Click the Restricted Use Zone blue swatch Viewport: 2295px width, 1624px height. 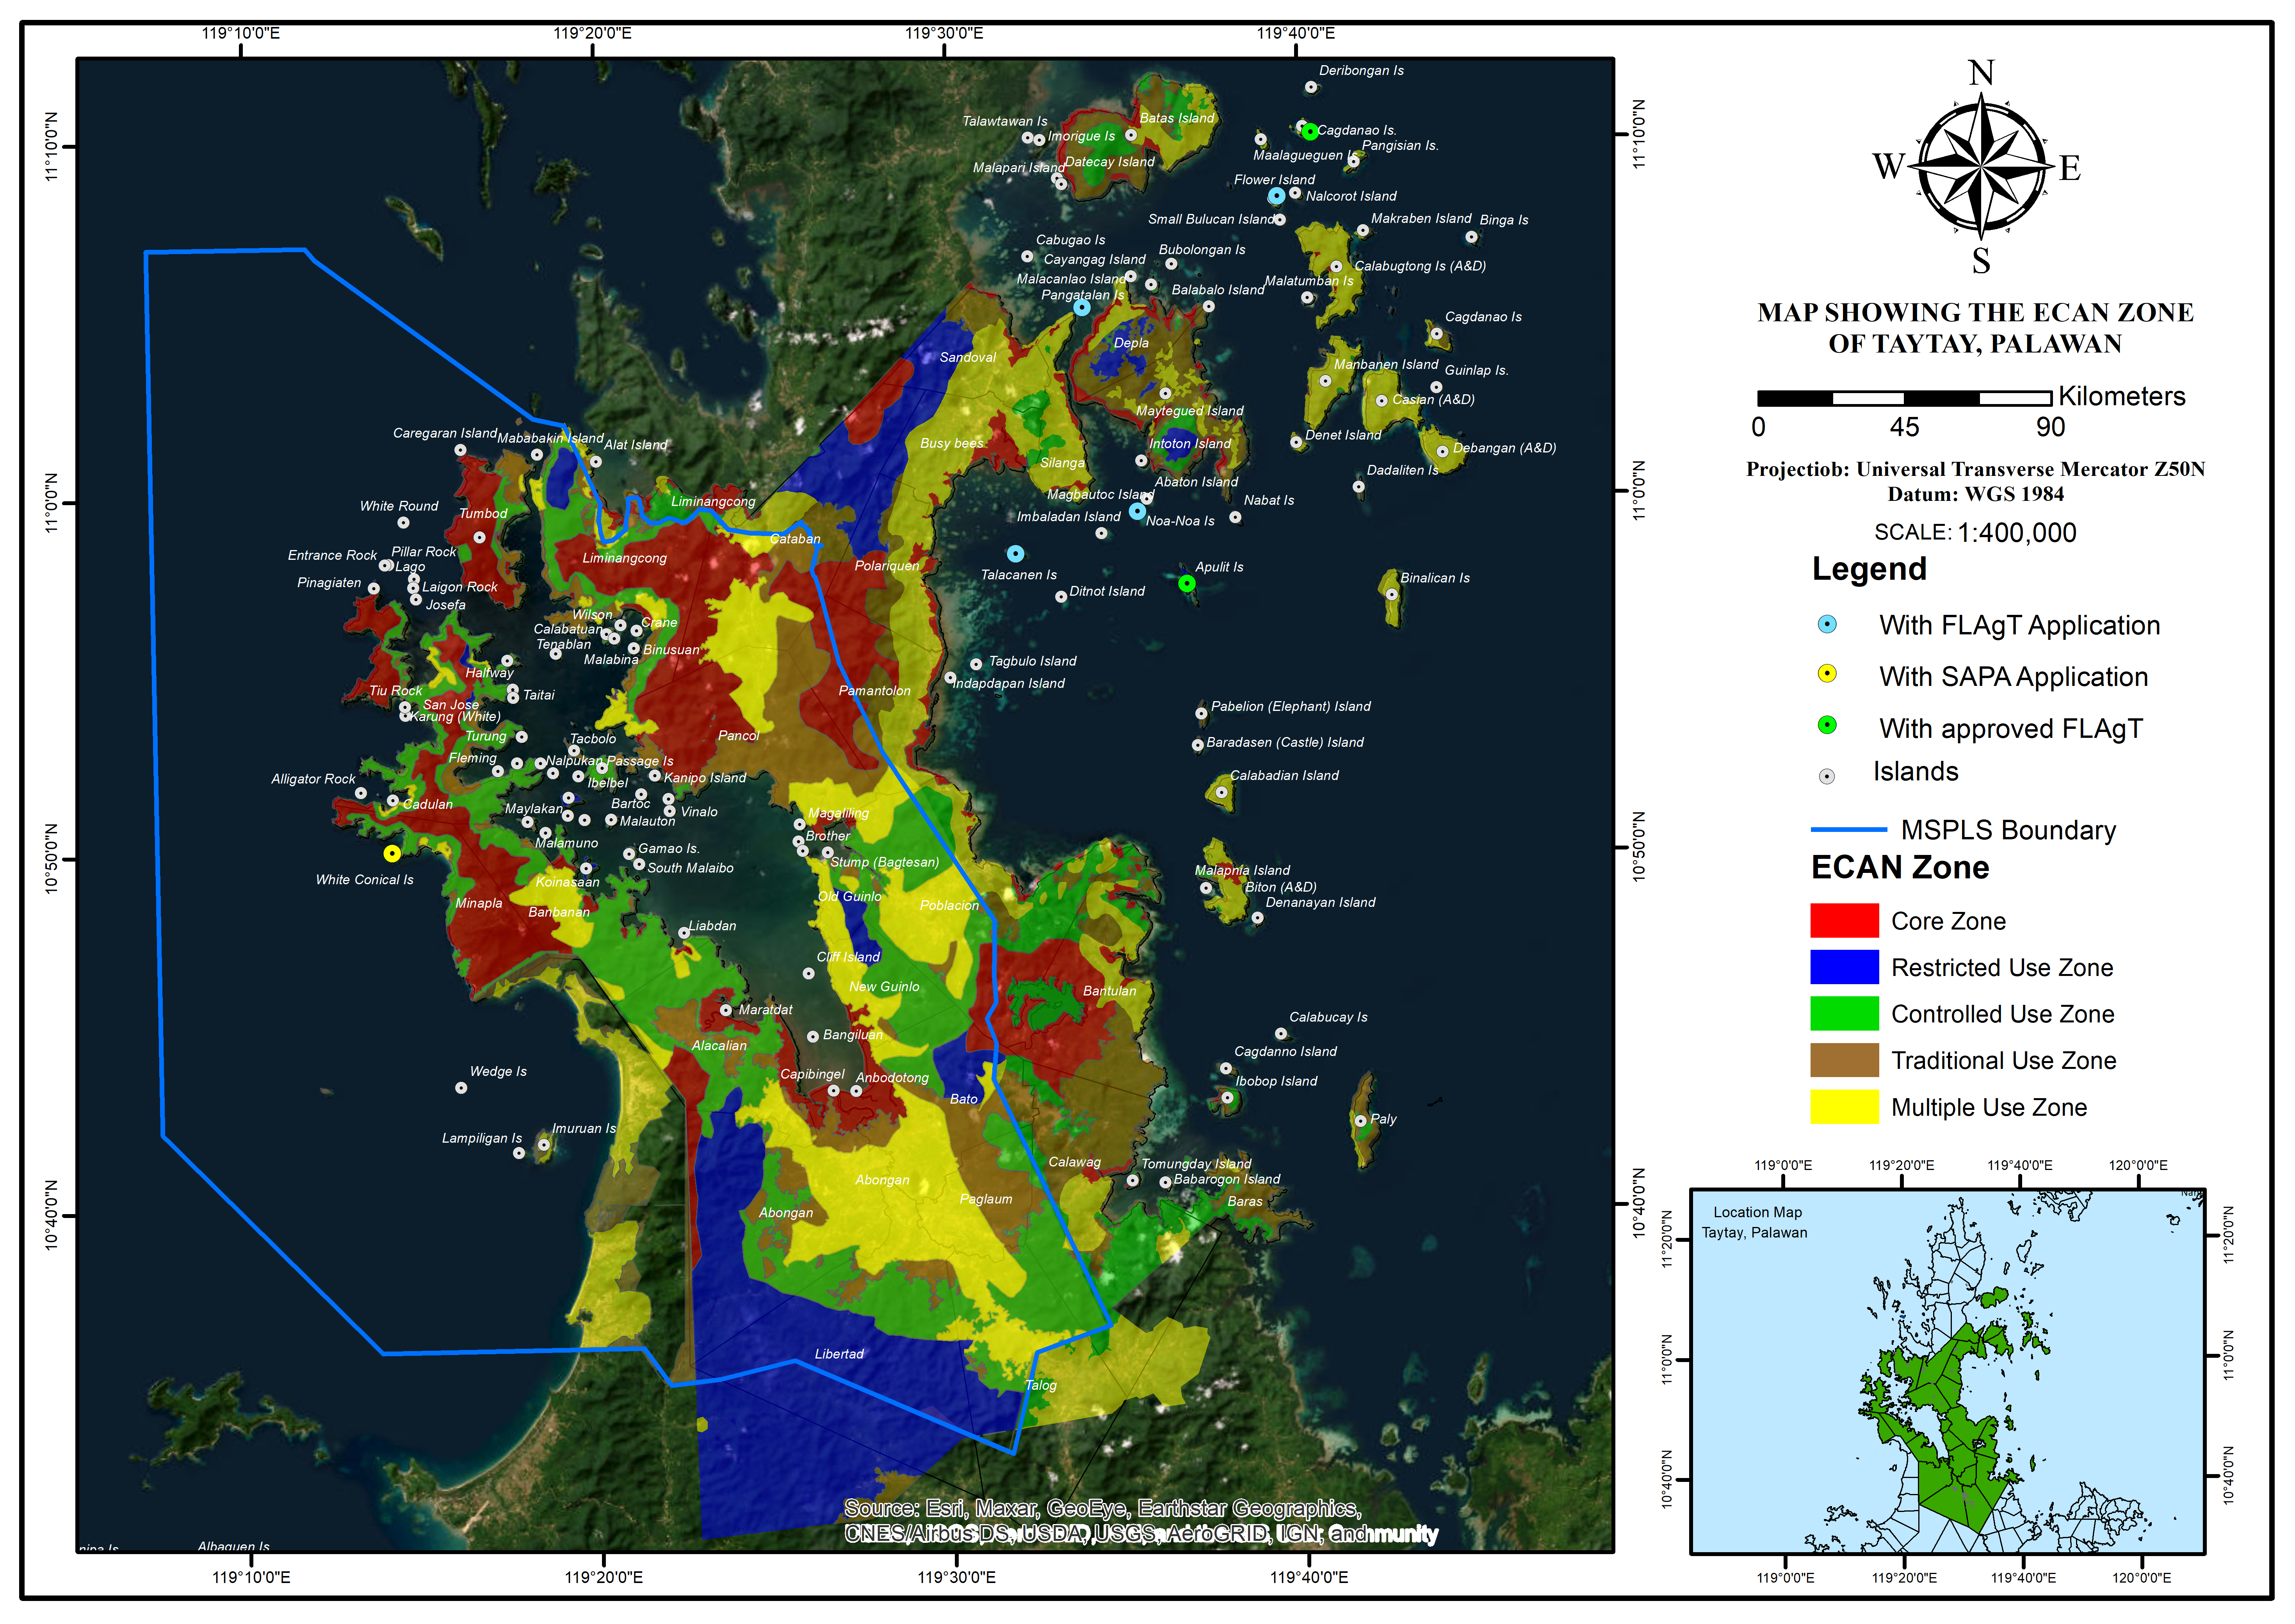pos(1845,967)
